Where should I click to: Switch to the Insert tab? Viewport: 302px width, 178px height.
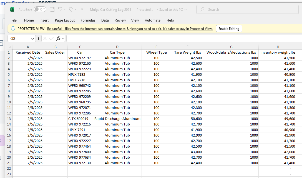pyautogui.click(x=44, y=20)
